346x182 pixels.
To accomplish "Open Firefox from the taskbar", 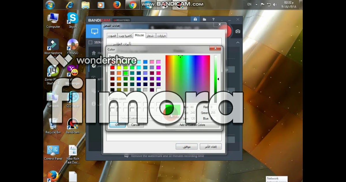I will point(116,5).
